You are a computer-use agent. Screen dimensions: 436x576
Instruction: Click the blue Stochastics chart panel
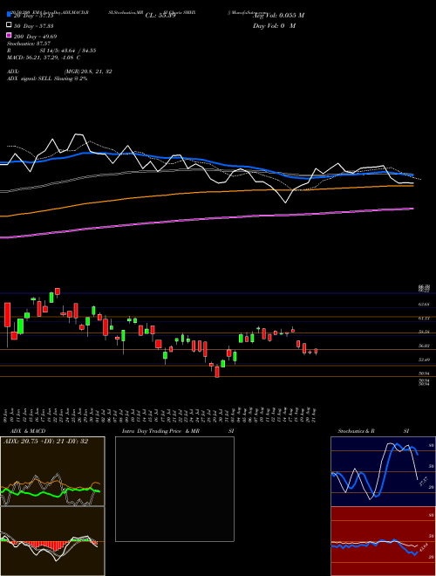coord(383,471)
